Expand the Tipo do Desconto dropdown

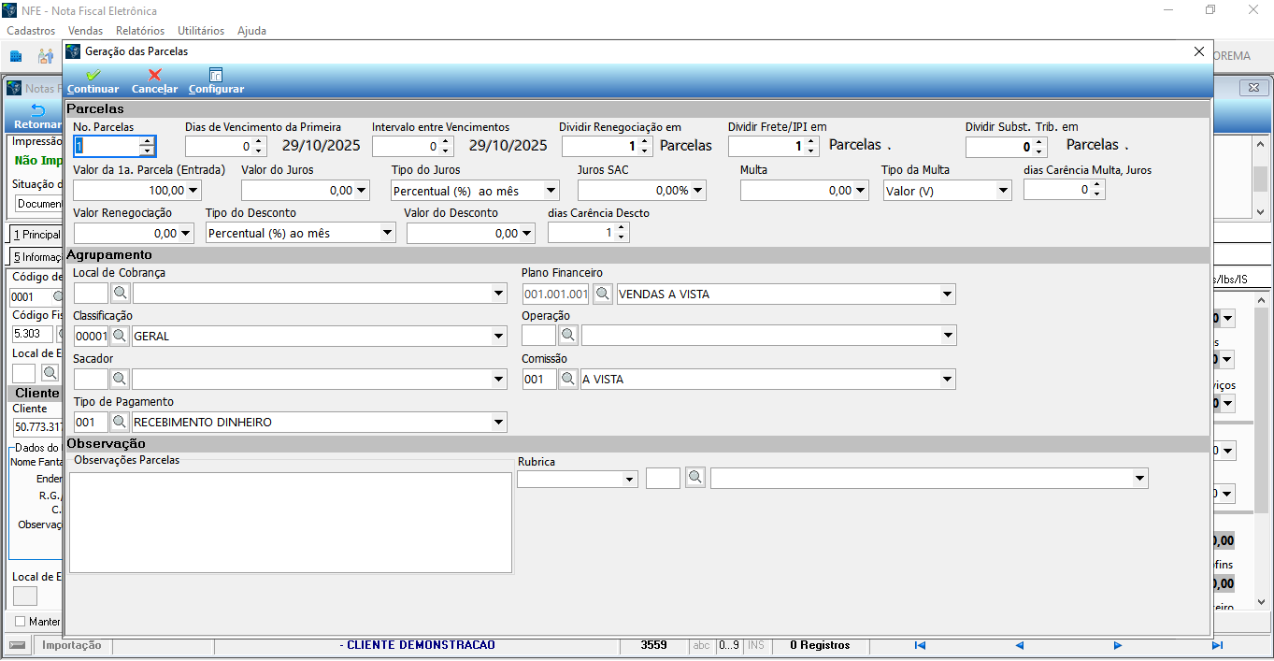click(387, 233)
